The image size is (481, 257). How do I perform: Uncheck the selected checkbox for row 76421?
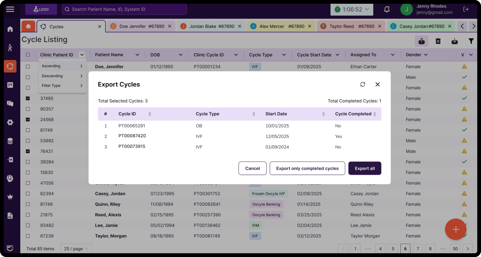point(28,151)
